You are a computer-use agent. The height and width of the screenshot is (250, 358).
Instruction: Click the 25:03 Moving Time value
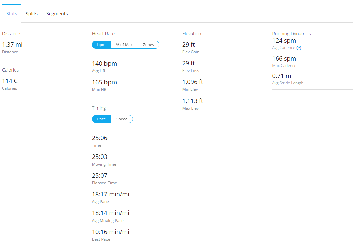[100, 157]
